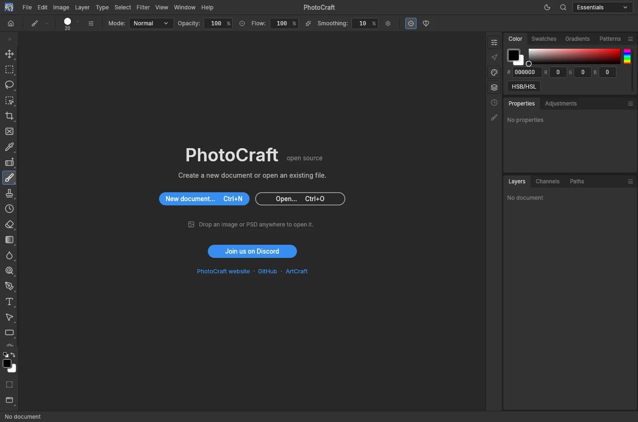Select the Move tool
The image size is (638, 422).
(9, 54)
